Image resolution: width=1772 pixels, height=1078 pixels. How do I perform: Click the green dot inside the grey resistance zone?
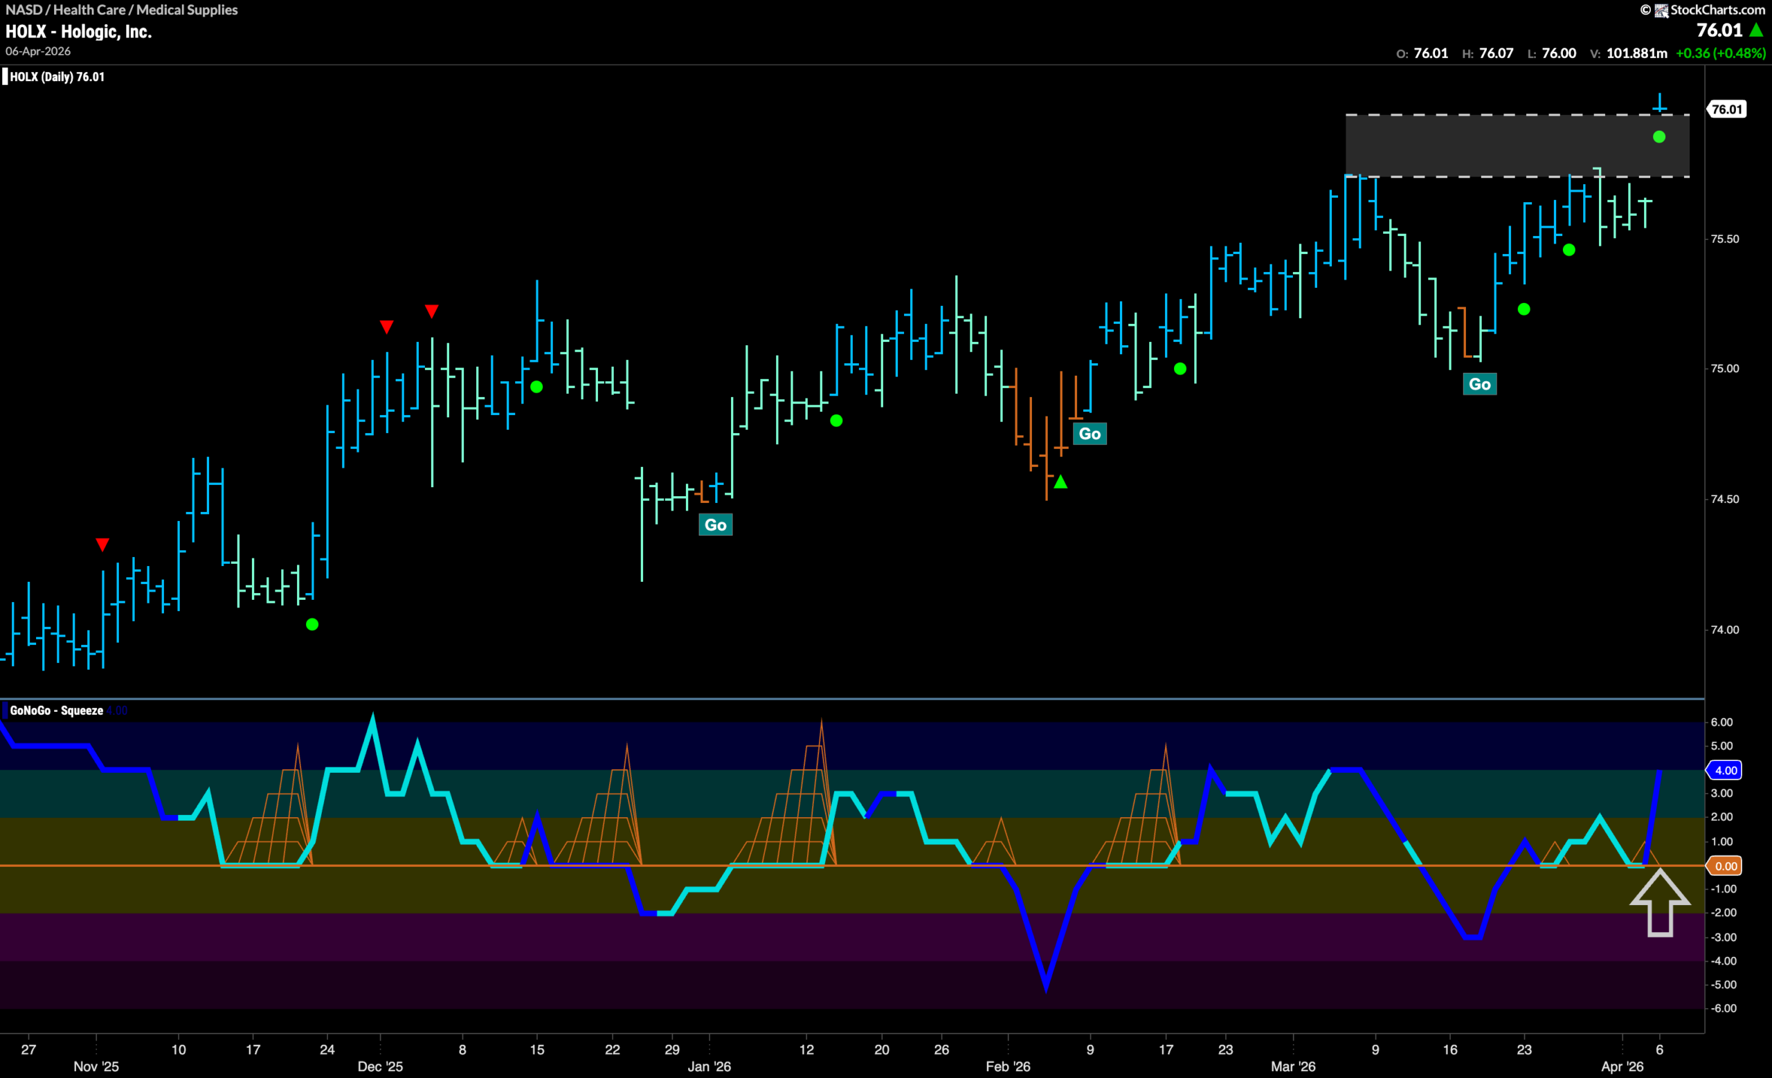point(1659,137)
